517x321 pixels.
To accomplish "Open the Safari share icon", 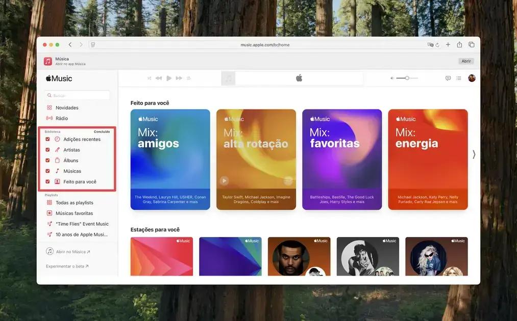I will [459, 44].
